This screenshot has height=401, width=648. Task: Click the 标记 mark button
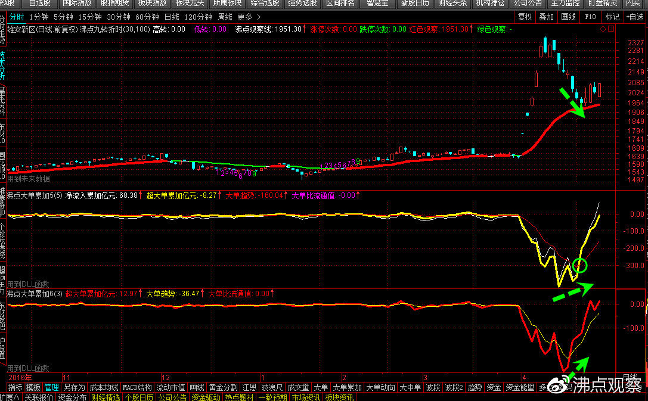[x=612, y=17]
